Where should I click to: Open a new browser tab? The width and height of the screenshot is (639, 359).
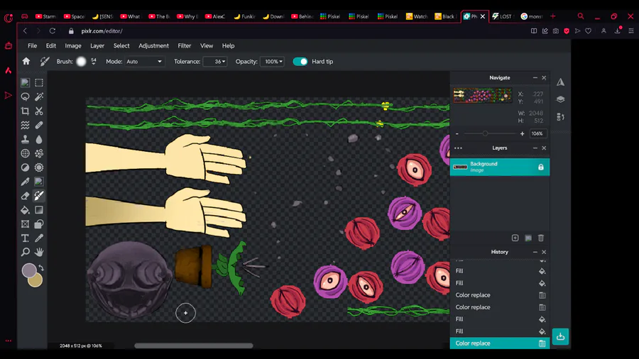click(x=552, y=16)
